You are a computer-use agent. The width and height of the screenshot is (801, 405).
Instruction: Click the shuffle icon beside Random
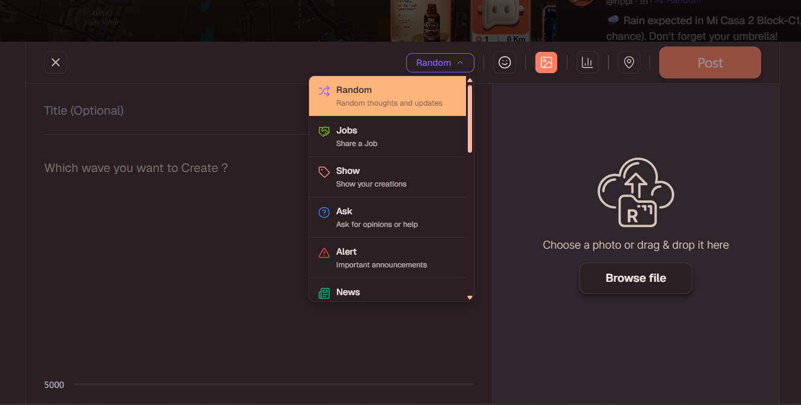coord(324,91)
